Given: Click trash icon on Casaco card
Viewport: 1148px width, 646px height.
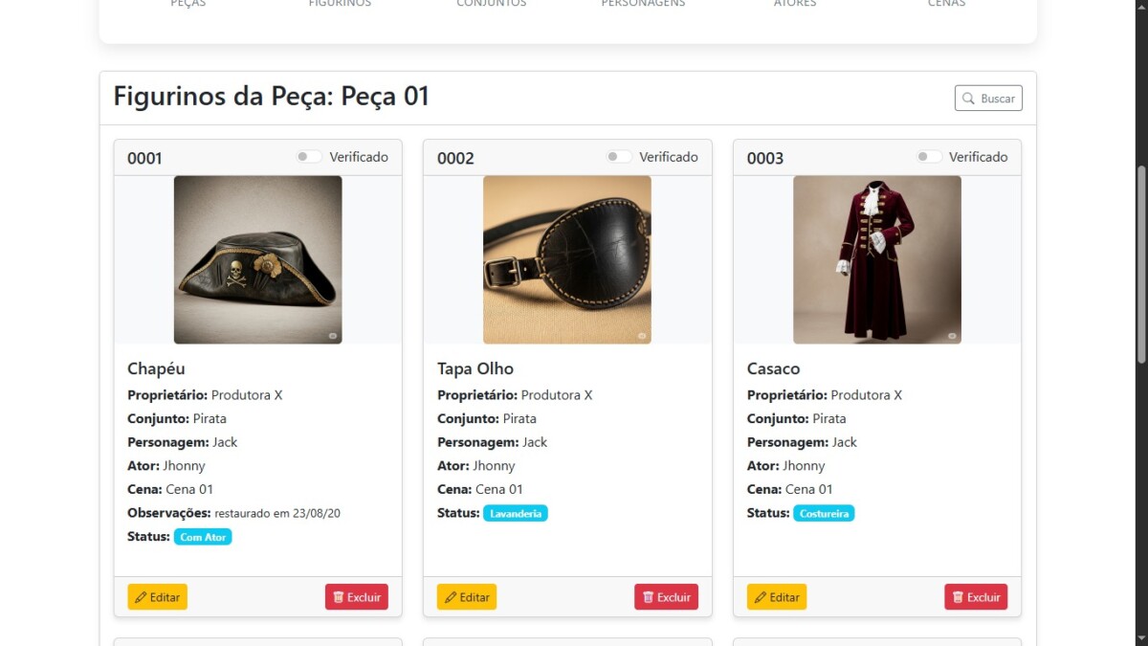Looking at the screenshot, I should [x=958, y=597].
